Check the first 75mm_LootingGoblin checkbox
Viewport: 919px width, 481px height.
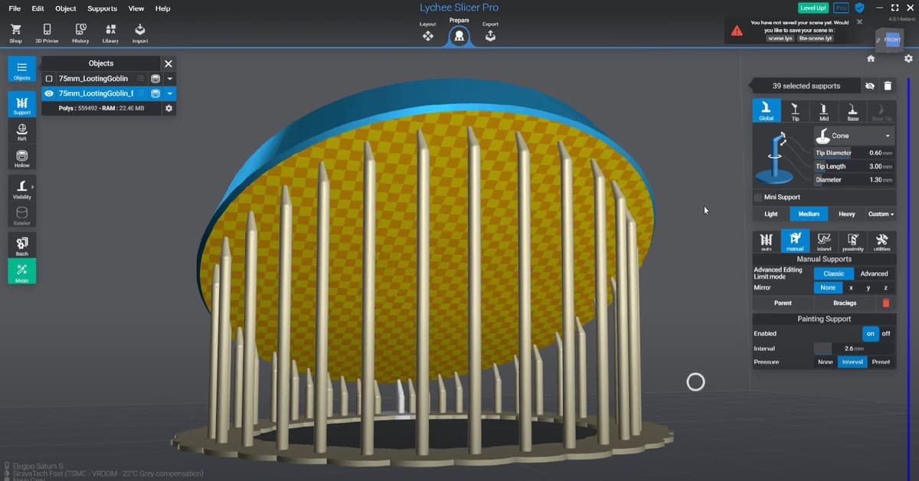[49, 79]
